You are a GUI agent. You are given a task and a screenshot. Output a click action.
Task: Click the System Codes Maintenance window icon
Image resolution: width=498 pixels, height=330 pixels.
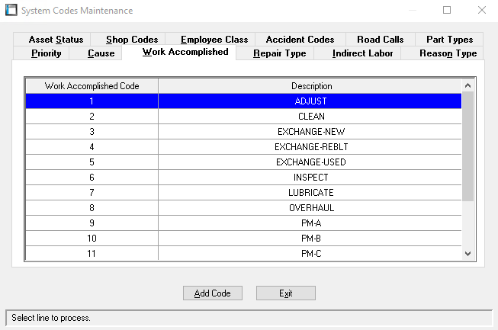[x=11, y=11]
